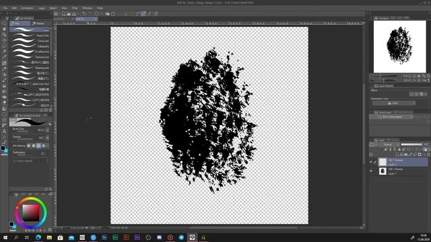The width and height of the screenshot is (431, 242).
Task: Click the Layer 1 thumbnail
Action: [x=383, y=171]
